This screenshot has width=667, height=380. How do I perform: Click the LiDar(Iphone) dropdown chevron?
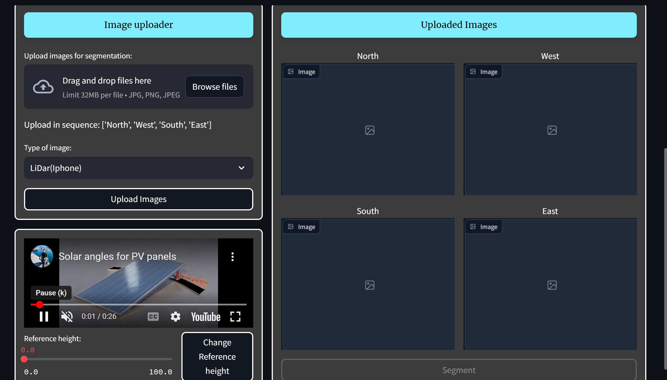point(241,168)
